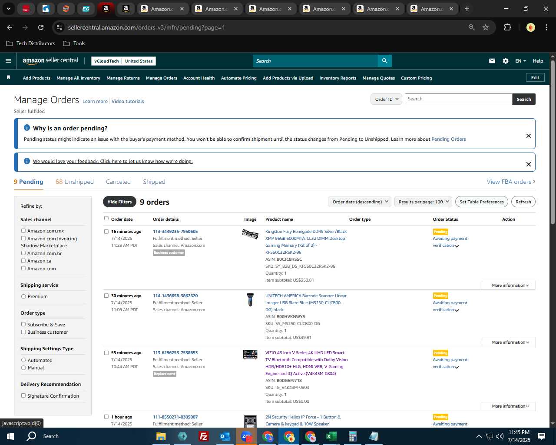Screen dimensions: 556x445
Task: Go back with the browser back arrow
Action: pos(10,27)
